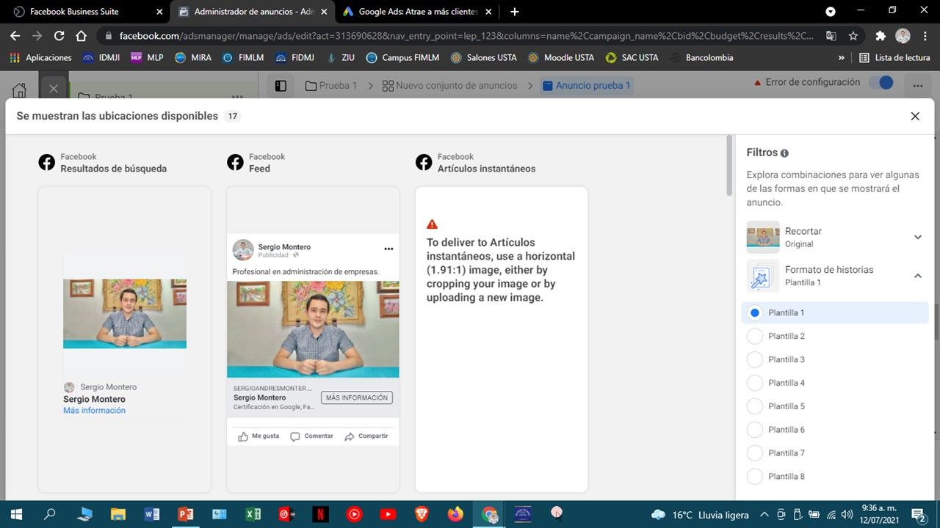940x528 pixels.
Task: Pick the Plantilla 5 radio button
Action: [x=754, y=406]
